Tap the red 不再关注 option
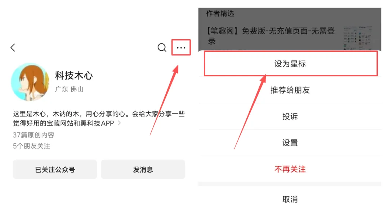 click(290, 169)
